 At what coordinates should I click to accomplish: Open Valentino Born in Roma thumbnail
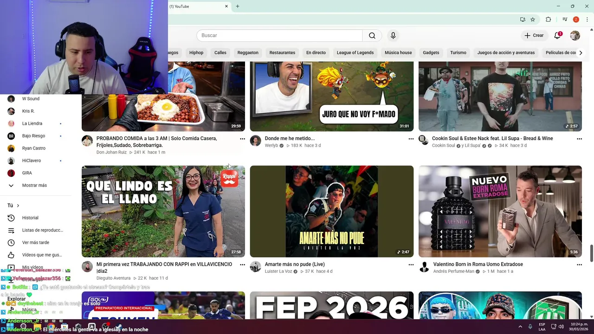500,211
